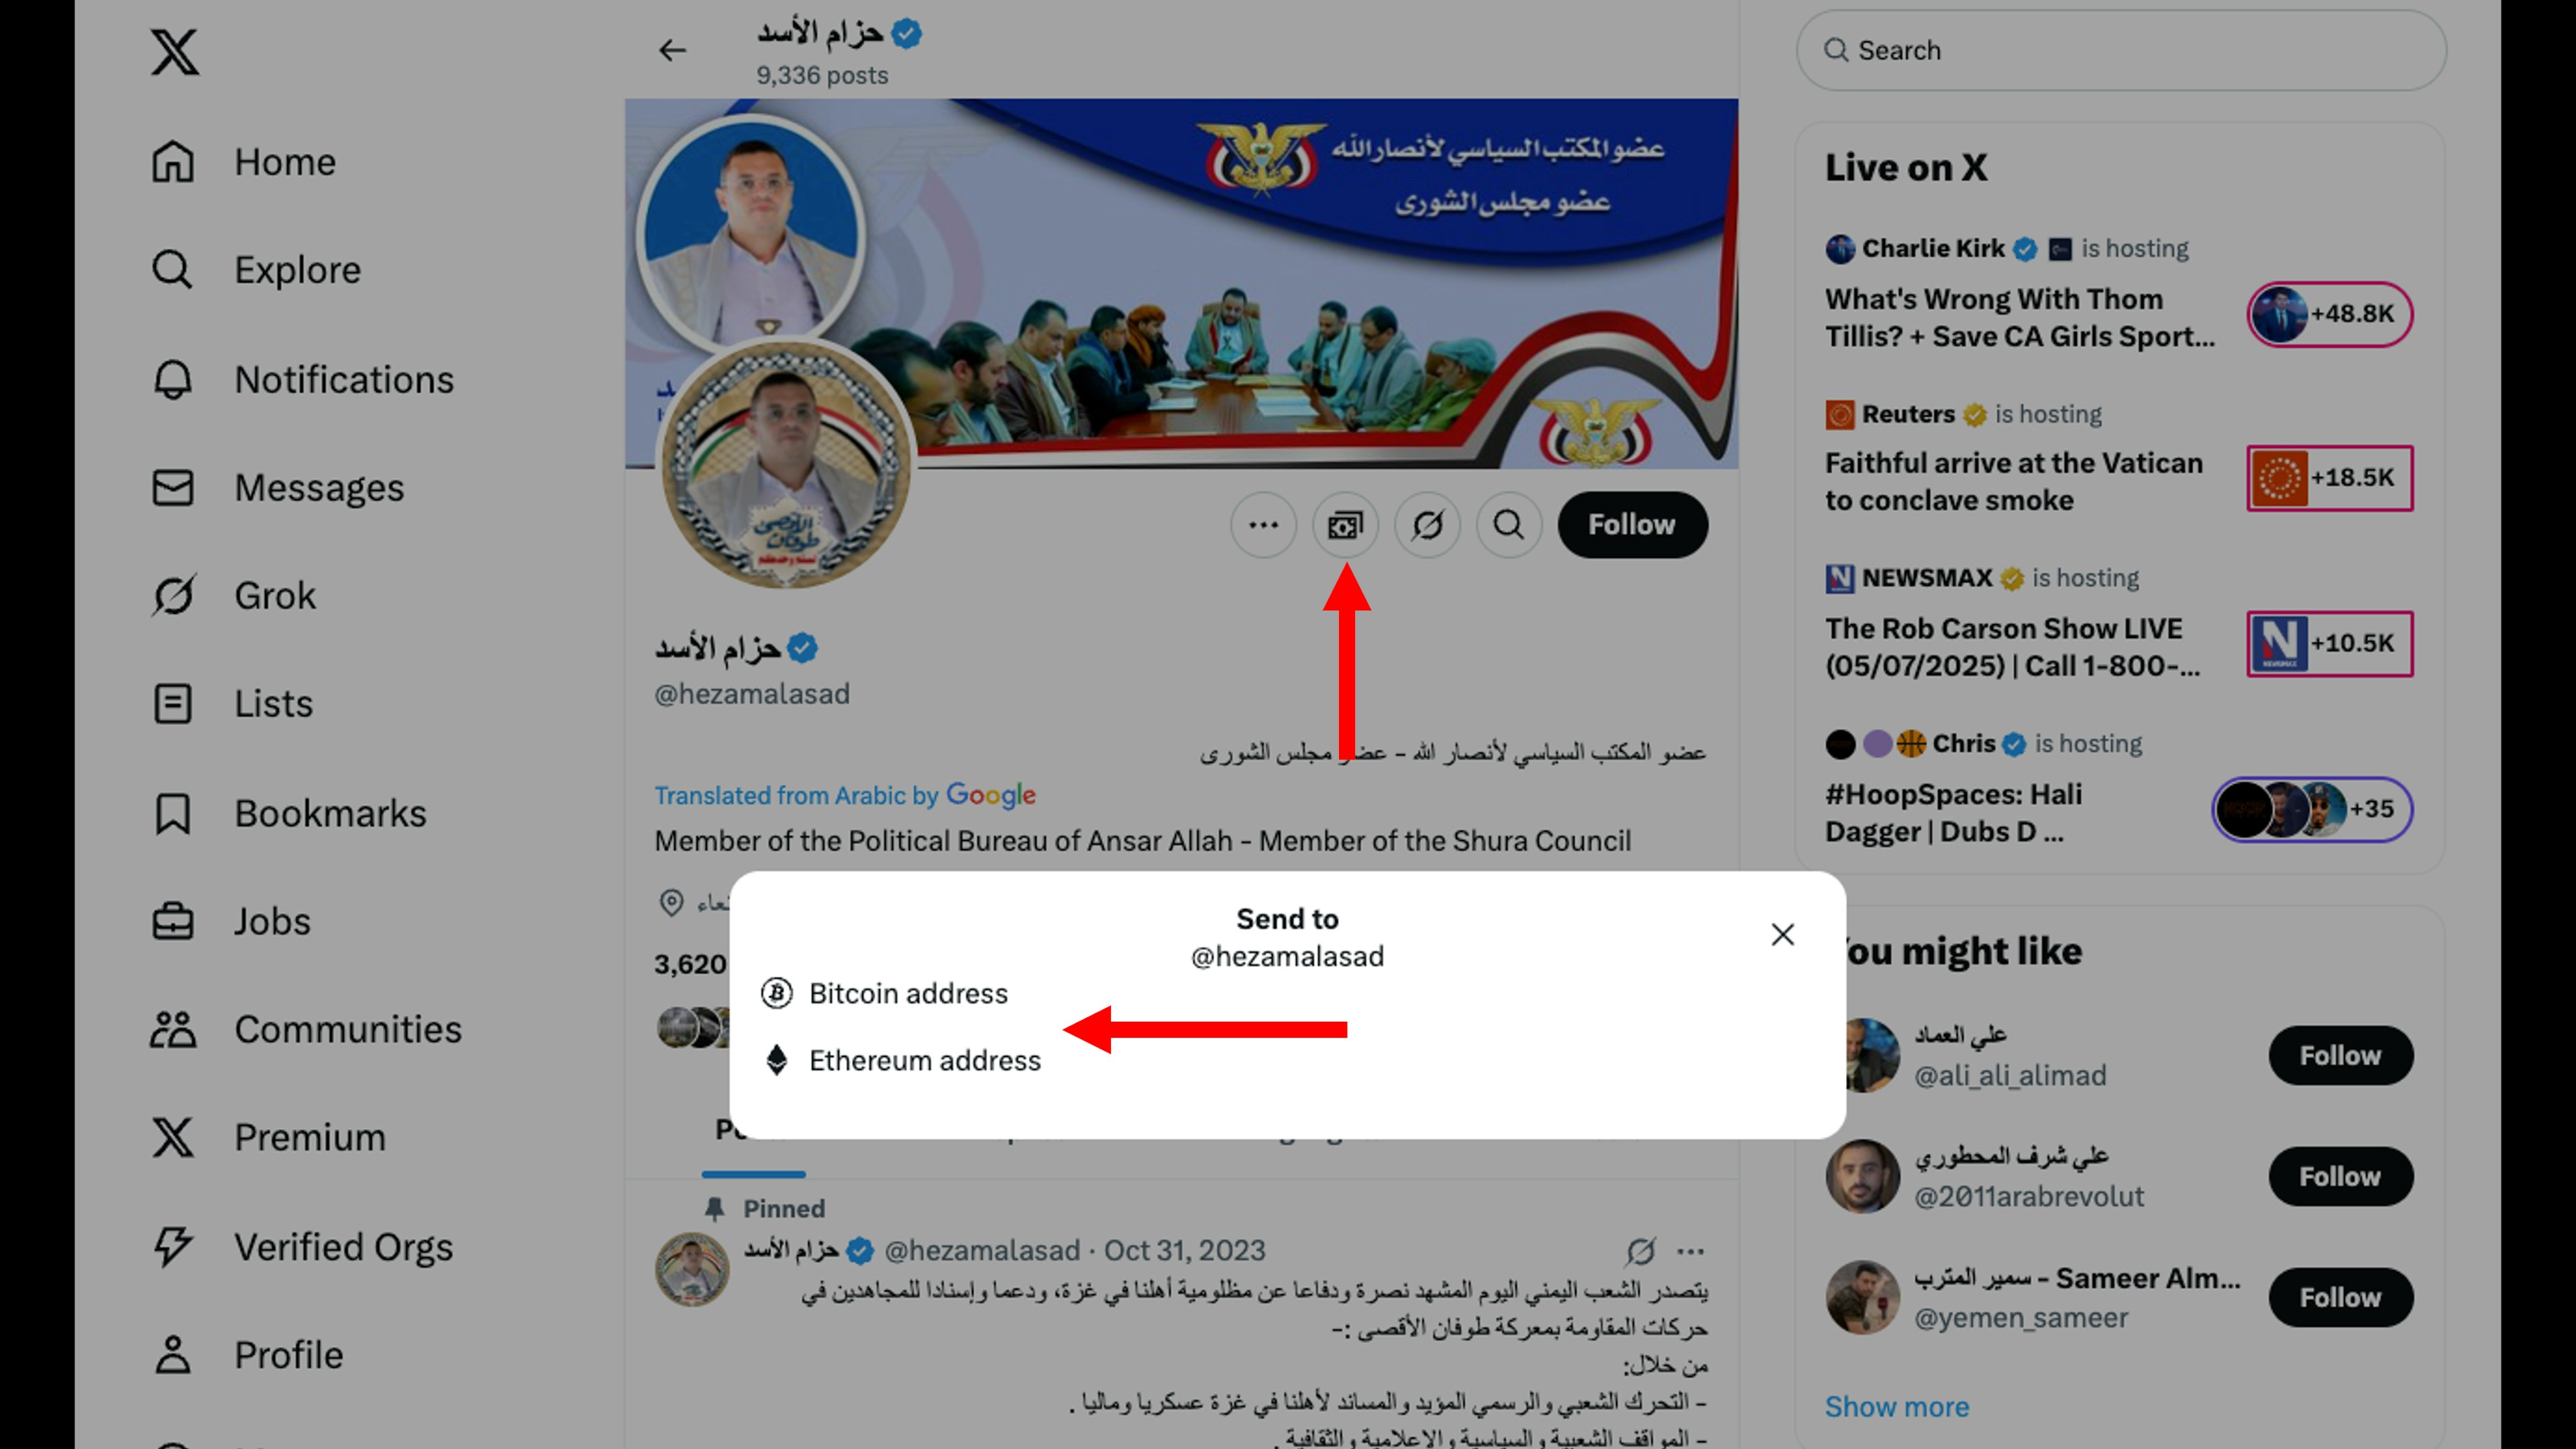
Task: Open the profile search magnifier icon
Action: pyautogui.click(x=1509, y=525)
